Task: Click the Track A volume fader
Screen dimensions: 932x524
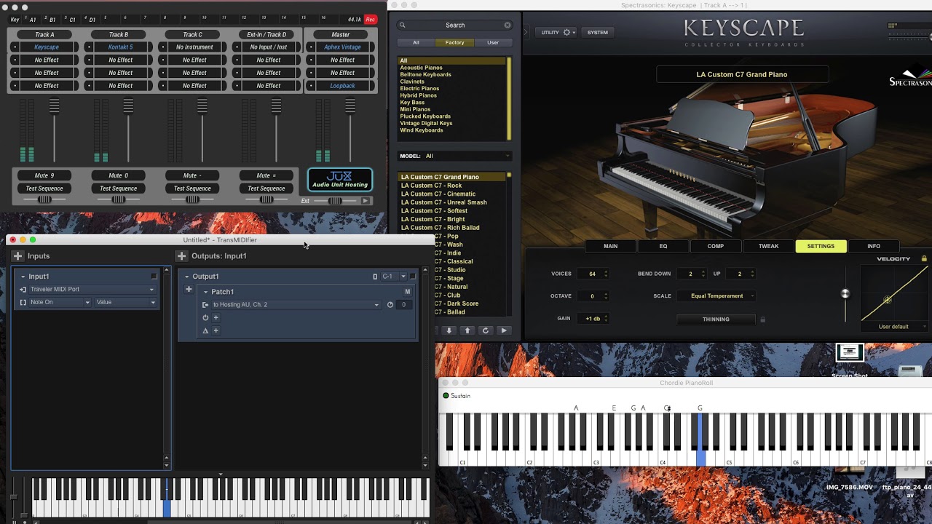Action: (x=54, y=106)
